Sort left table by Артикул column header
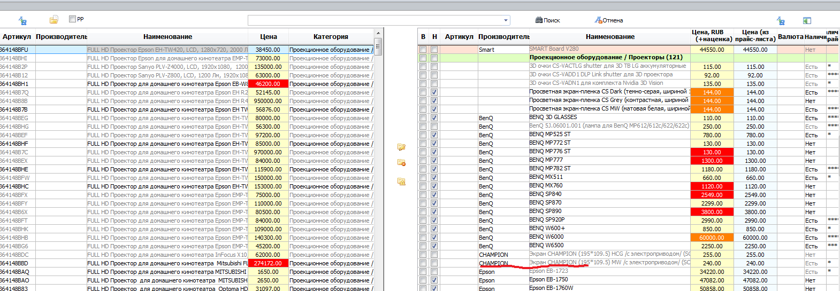This screenshot has height=291, width=840. [17, 37]
